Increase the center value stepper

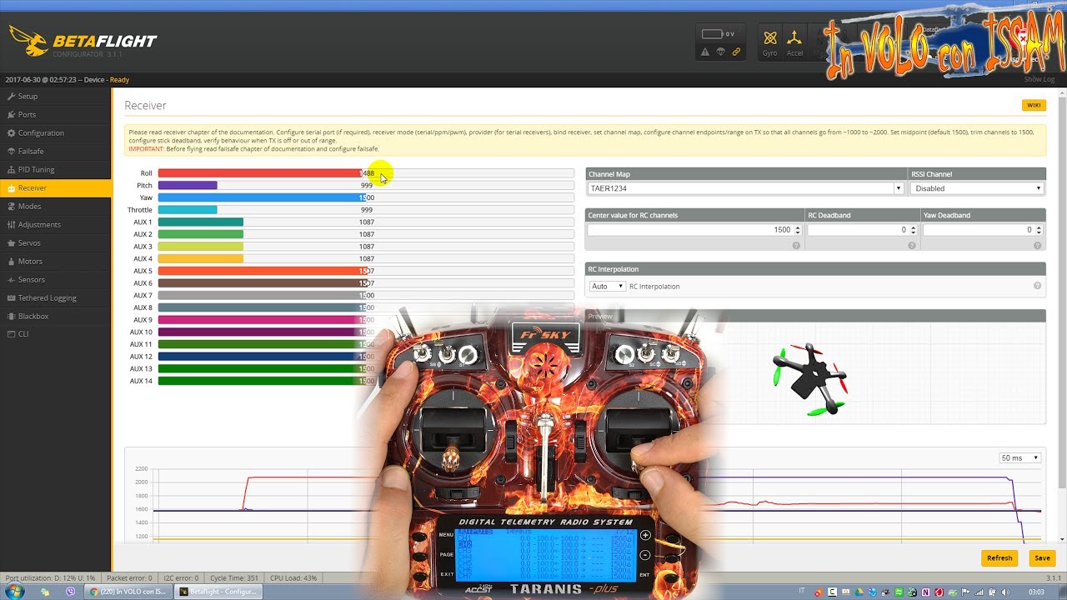click(797, 227)
